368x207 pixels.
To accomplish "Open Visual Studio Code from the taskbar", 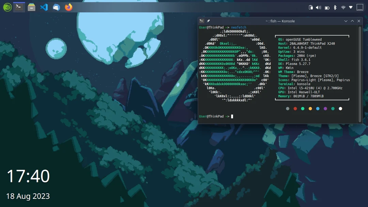I will [x=44, y=7].
